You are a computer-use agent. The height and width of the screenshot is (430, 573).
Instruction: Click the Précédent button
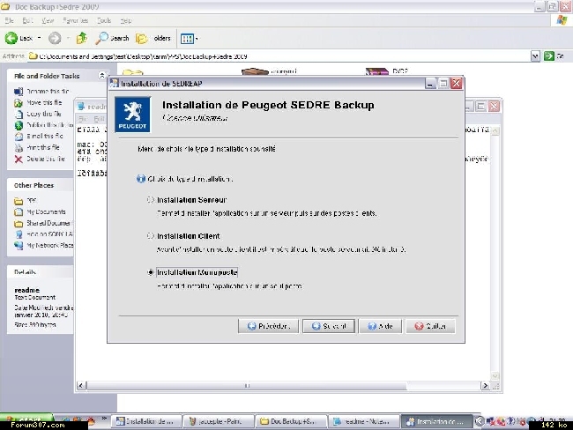coord(268,326)
